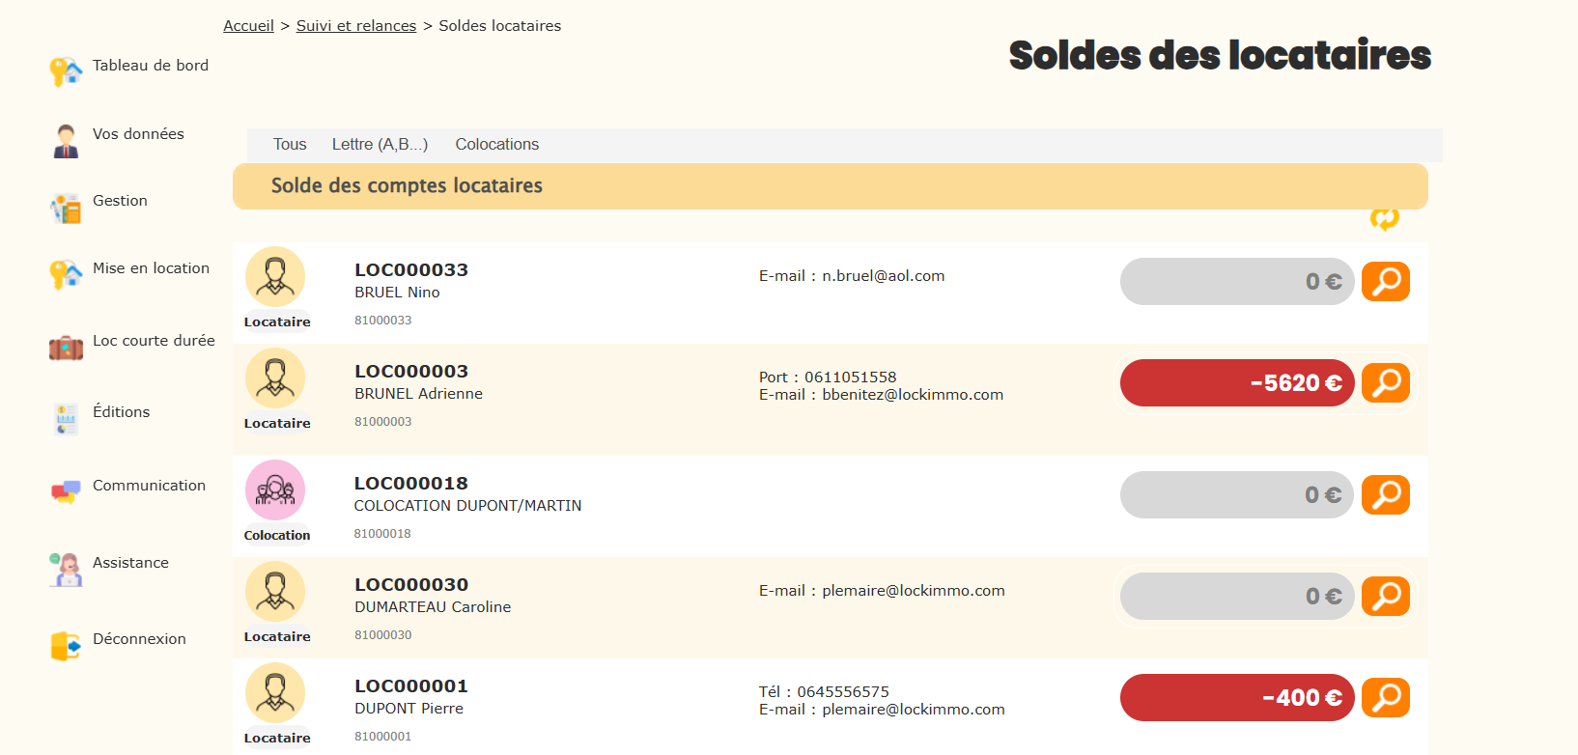Open magnifier for COLOCATION DUPONT/MARTIN
1578x755 pixels.
1385,494
